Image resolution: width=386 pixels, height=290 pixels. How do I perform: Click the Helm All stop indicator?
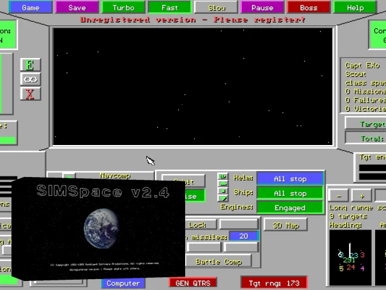coord(290,179)
